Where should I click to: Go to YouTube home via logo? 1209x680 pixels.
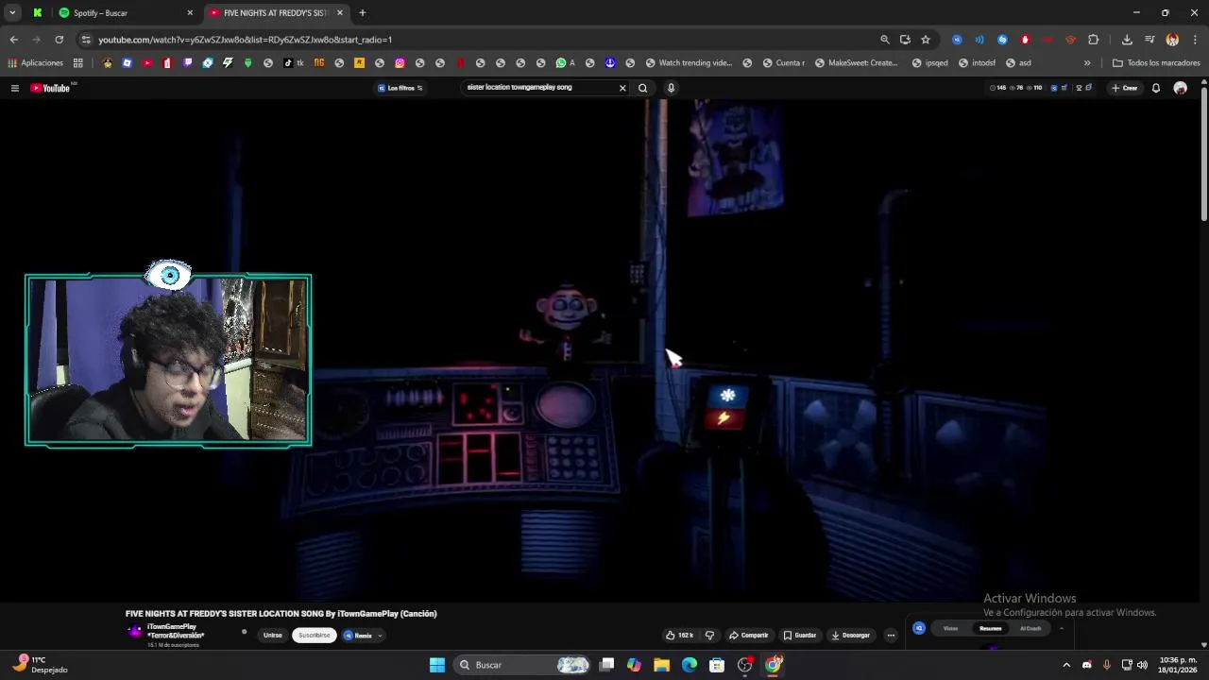point(50,88)
